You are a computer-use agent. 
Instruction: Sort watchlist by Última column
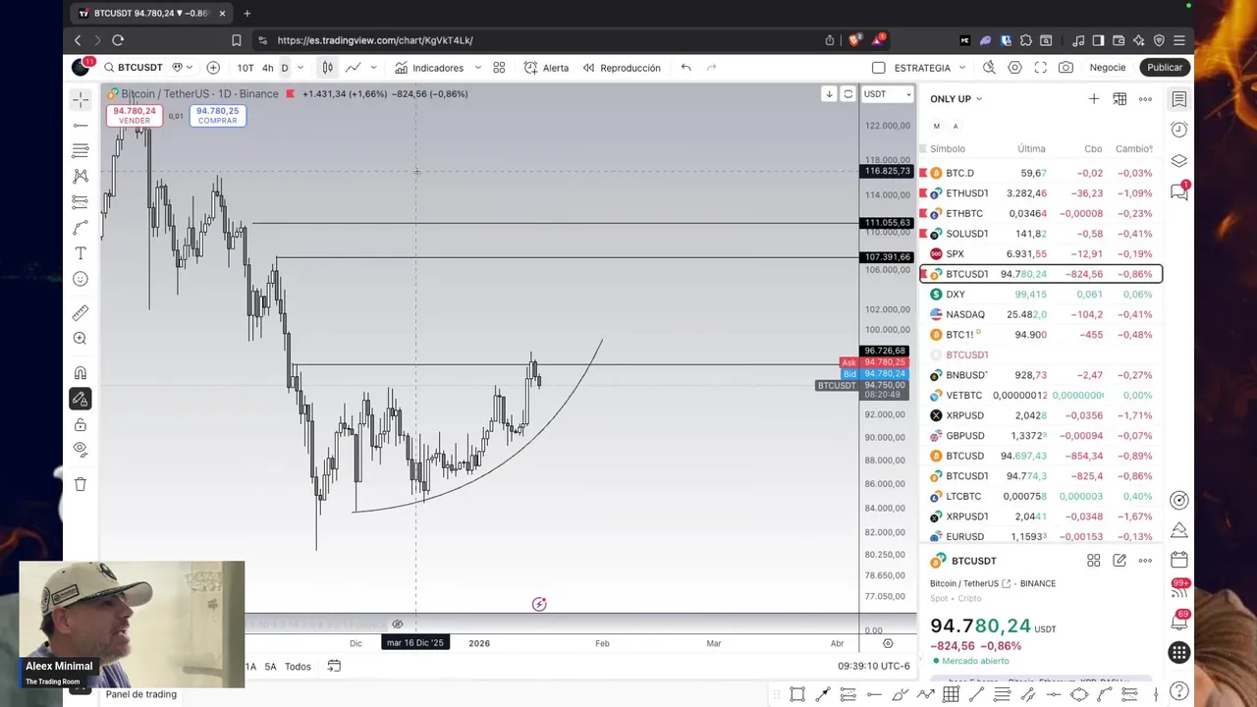pos(1031,149)
